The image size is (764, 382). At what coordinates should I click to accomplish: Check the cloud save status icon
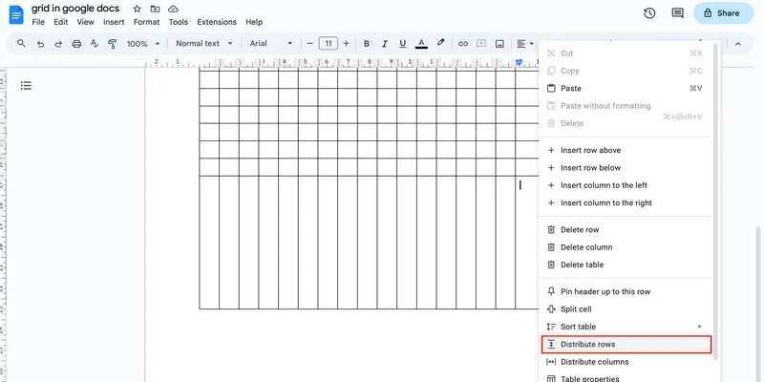(x=173, y=10)
